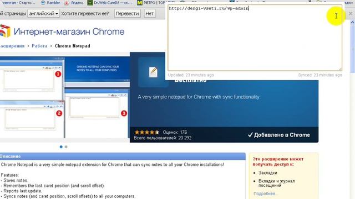Screen dimensions: 355x199
Task: Close the translate bar
Action: (351, 13)
